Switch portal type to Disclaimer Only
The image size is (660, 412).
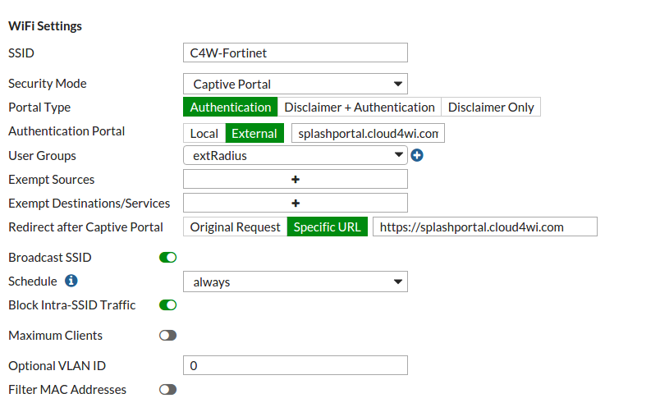[x=491, y=108]
